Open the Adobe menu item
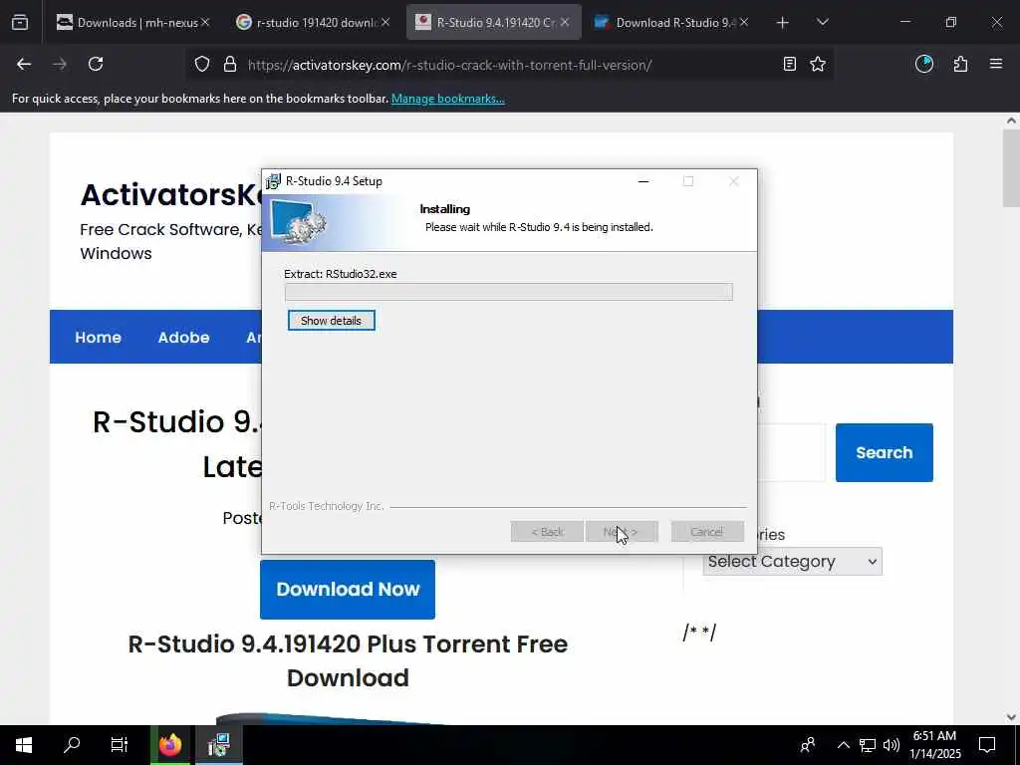The height and width of the screenshot is (765, 1020). pos(183,337)
